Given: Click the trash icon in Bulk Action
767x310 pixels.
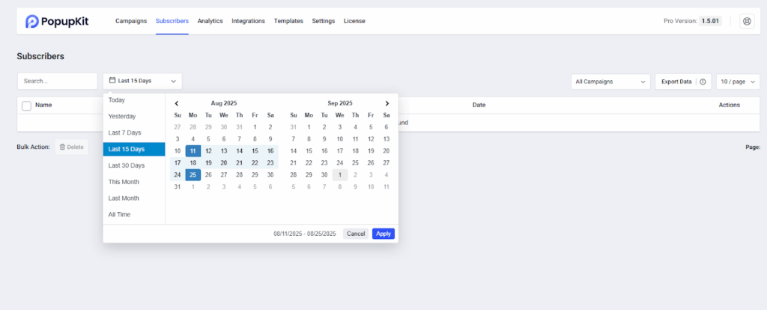Looking at the screenshot, I should pos(63,148).
